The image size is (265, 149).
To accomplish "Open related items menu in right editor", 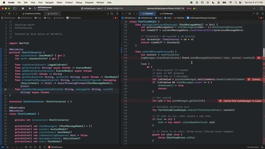I will (x=130, y=14).
